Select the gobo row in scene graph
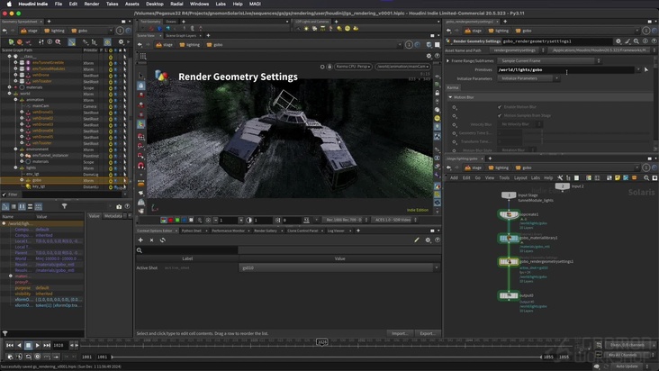 [63, 180]
